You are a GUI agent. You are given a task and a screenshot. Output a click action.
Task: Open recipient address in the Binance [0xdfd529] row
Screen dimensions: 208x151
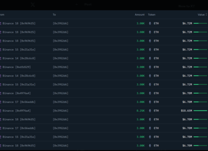point(60,67)
